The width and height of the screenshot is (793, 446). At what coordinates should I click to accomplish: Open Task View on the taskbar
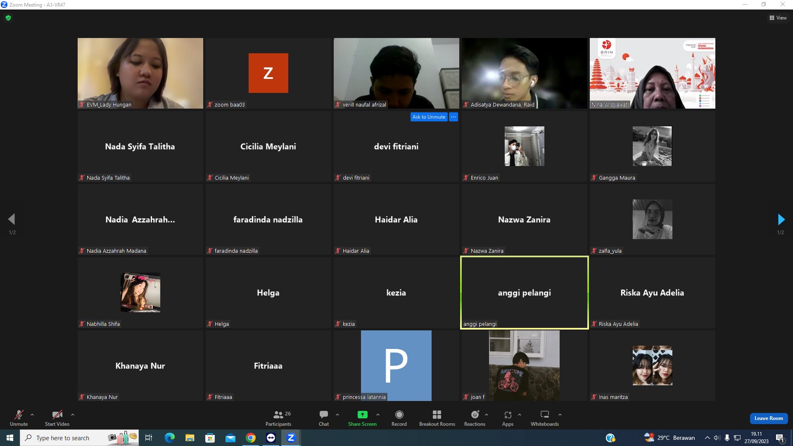149,438
